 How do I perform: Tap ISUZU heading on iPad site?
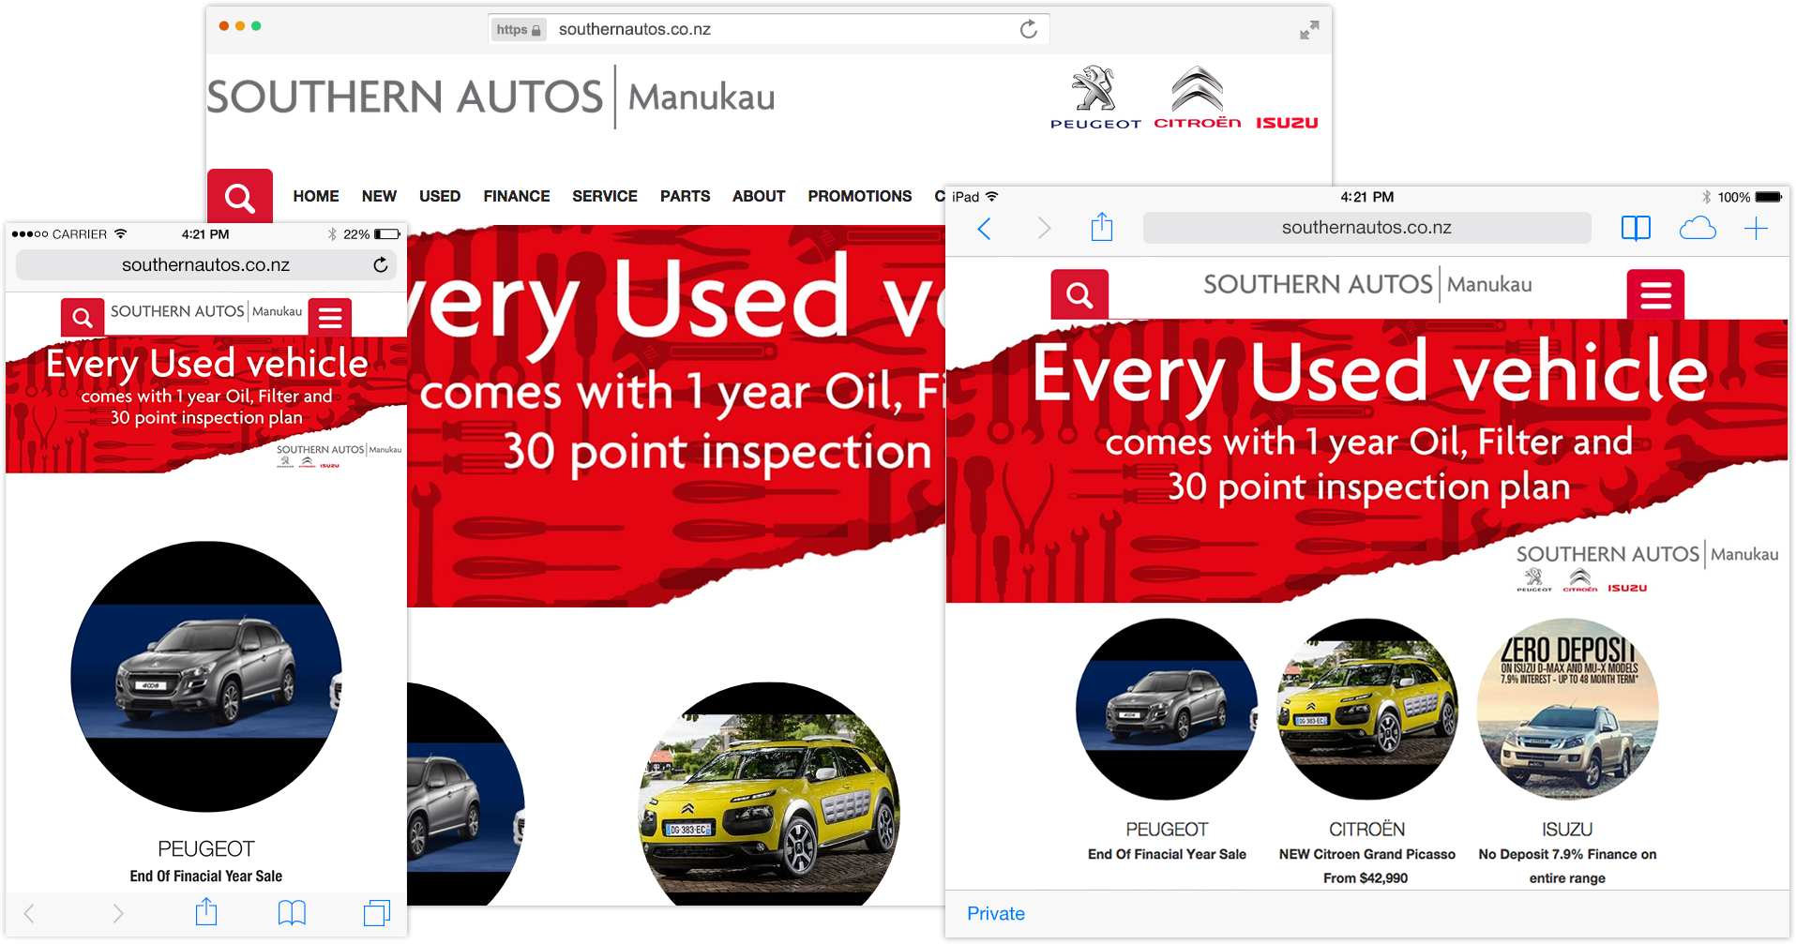pos(1567,830)
